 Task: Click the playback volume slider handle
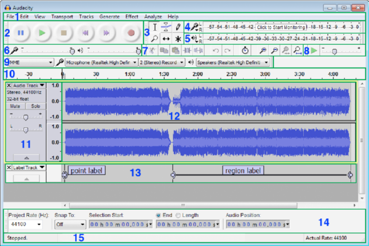pyautogui.click(x=138, y=51)
